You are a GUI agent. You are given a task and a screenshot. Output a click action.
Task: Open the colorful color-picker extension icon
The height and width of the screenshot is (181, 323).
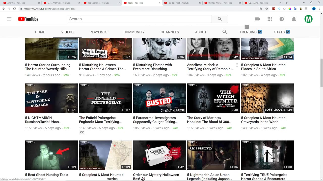(290, 9)
